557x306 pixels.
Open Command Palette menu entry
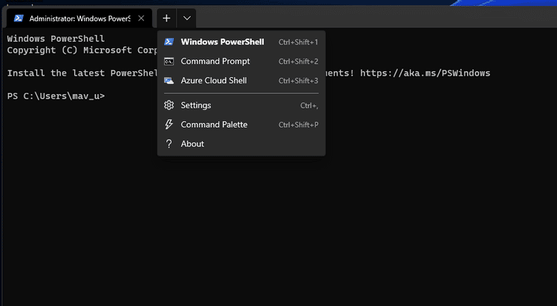point(214,125)
